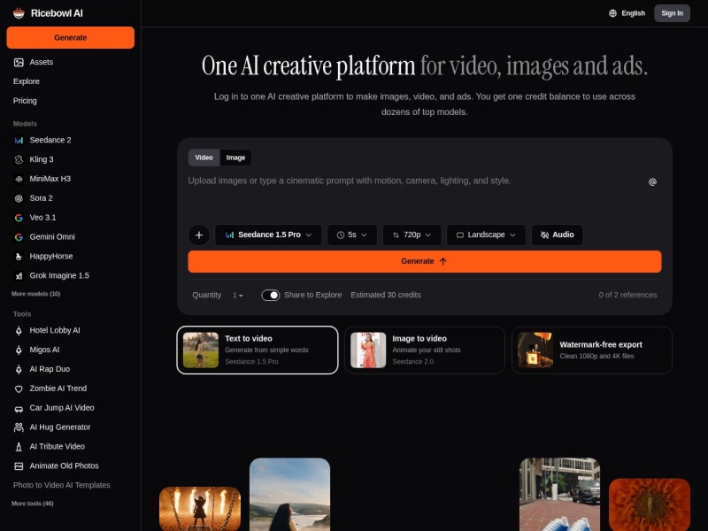Click the Ricebowl AI logo icon
The image size is (708, 531).
coord(19,13)
